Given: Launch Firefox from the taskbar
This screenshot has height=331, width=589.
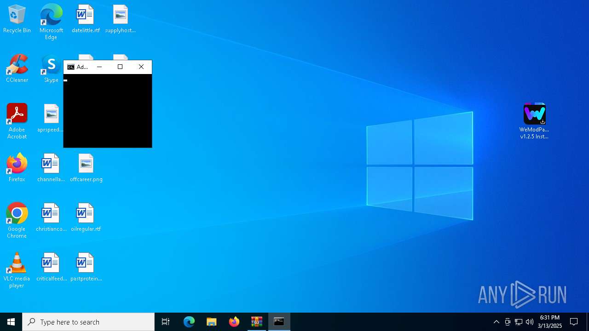Looking at the screenshot, I should point(234,322).
